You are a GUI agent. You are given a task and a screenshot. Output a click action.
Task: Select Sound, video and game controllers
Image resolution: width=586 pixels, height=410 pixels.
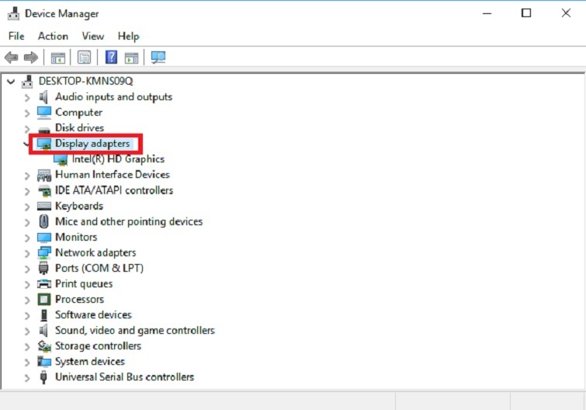(134, 330)
